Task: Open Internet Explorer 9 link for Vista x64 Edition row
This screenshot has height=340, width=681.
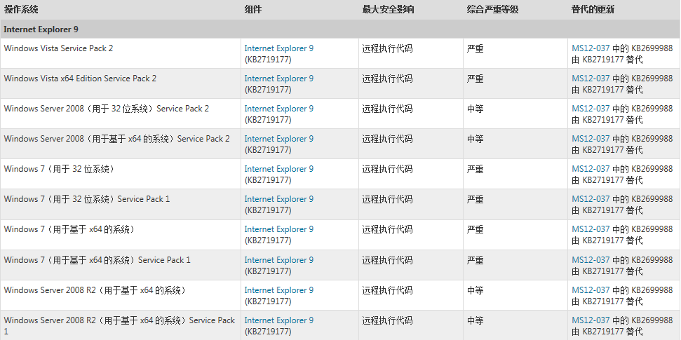Action: pos(279,79)
